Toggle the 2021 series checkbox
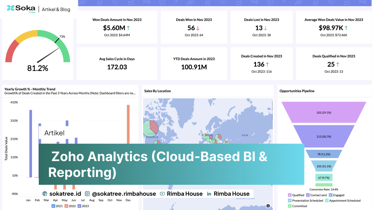Image resolution: width=372 pixels, height=210 pixels. 53,206
